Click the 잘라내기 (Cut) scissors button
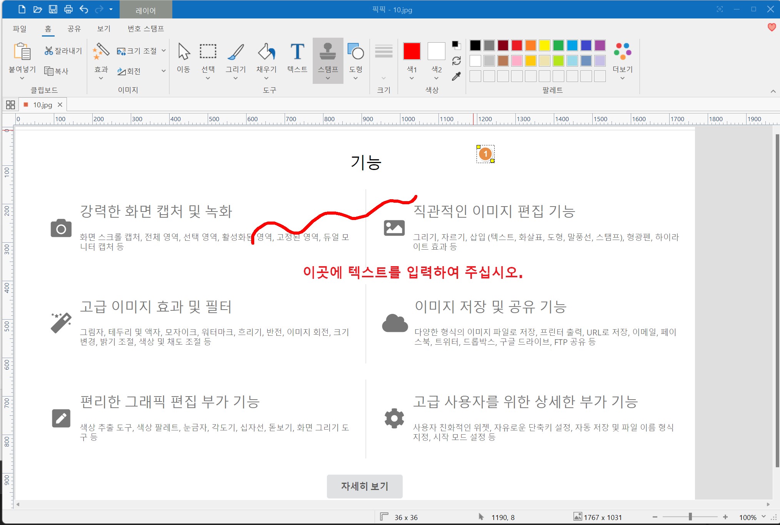This screenshot has height=525, width=780. click(63, 51)
